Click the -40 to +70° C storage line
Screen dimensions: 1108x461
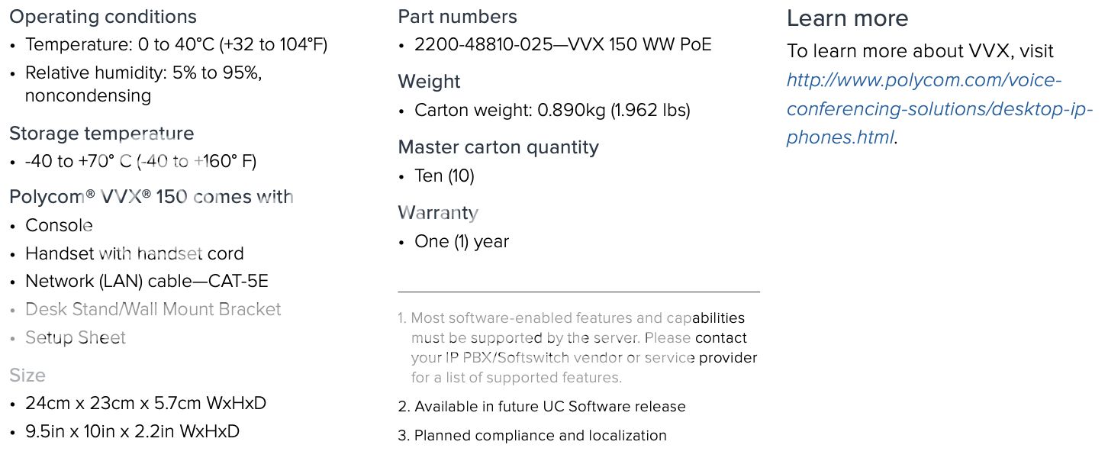coord(140,162)
